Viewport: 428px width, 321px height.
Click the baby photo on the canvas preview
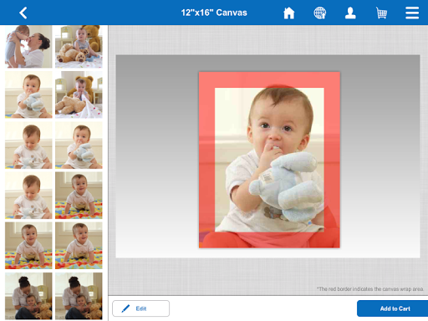click(269, 160)
